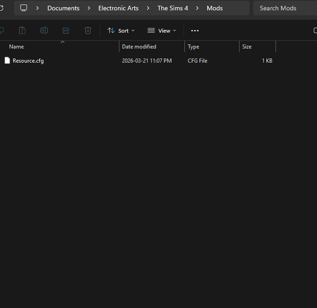Sort by the Date modified column header
The width and height of the screenshot is (317, 308).
pyautogui.click(x=139, y=47)
